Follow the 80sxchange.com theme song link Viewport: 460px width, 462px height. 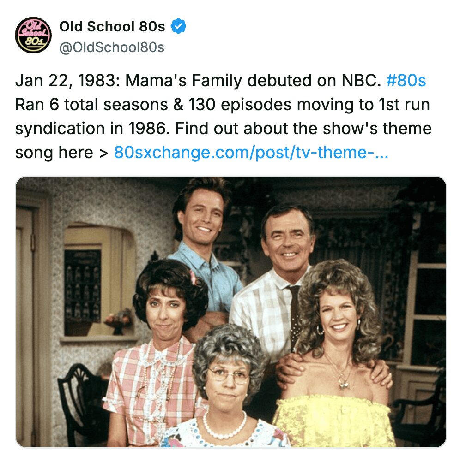point(251,152)
